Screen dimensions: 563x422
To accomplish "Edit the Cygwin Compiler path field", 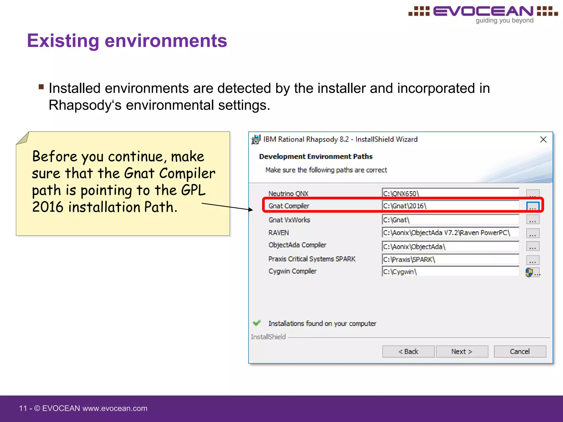I will point(451,272).
